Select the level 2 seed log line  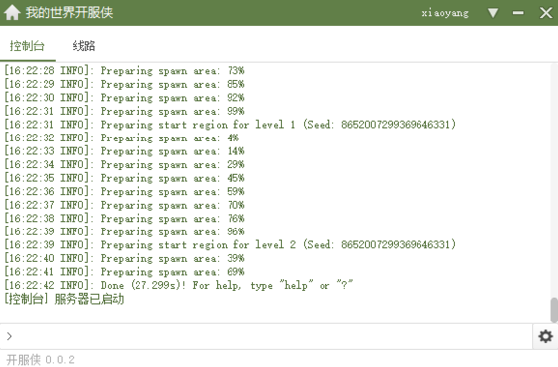[230, 245]
